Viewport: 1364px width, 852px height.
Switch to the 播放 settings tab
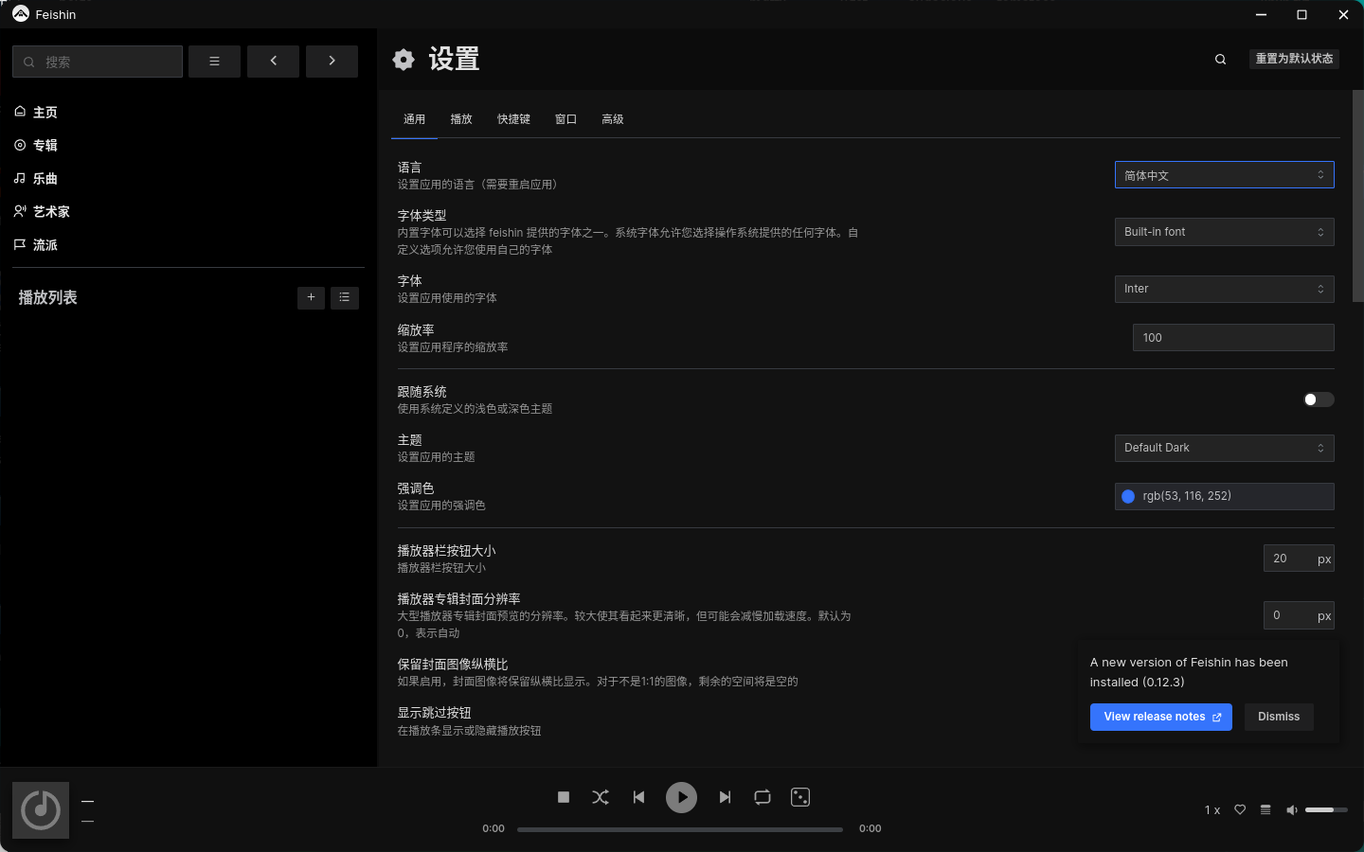point(461,119)
